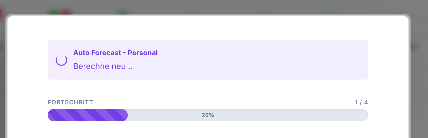Viewport: 428px width, 138px height.
Task: Click the word "Forecast" in the heading
Action: [106, 53]
